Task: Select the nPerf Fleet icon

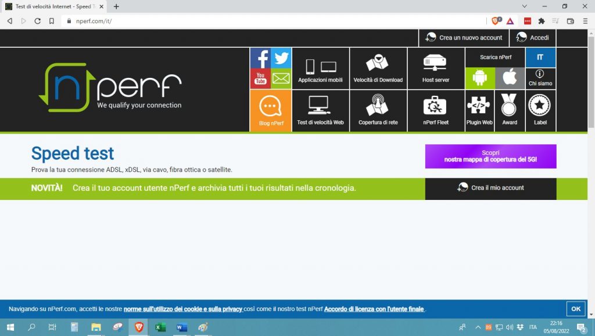Action: coord(436,110)
